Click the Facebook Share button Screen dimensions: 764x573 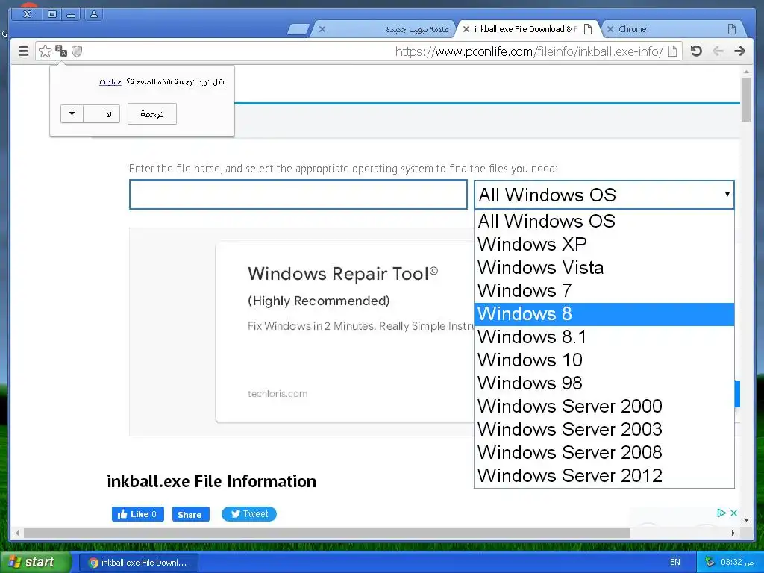[x=190, y=514]
